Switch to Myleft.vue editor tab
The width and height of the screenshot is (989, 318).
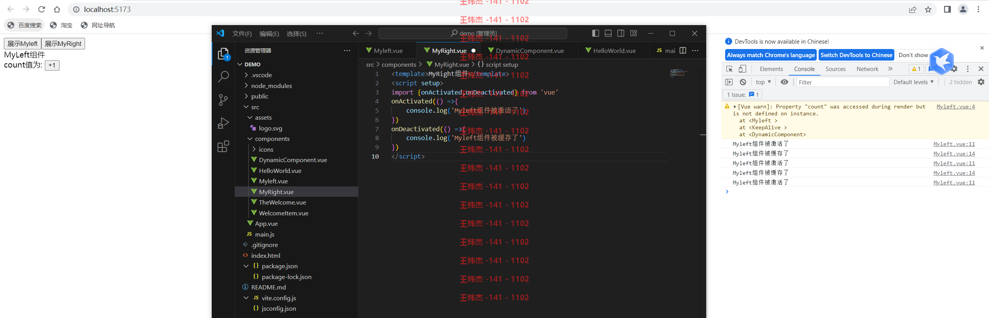pyautogui.click(x=387, y=51)
